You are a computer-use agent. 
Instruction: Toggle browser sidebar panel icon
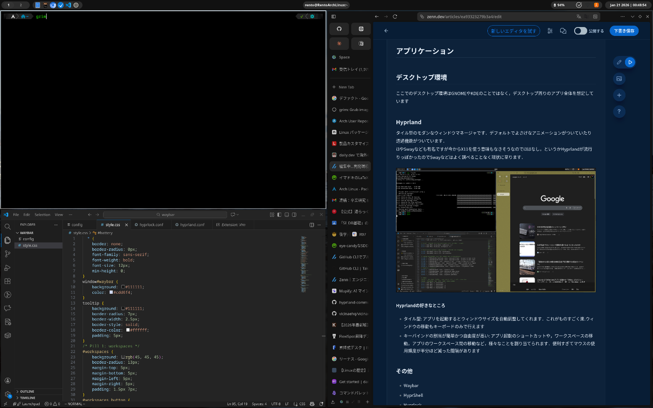[333, 17]
